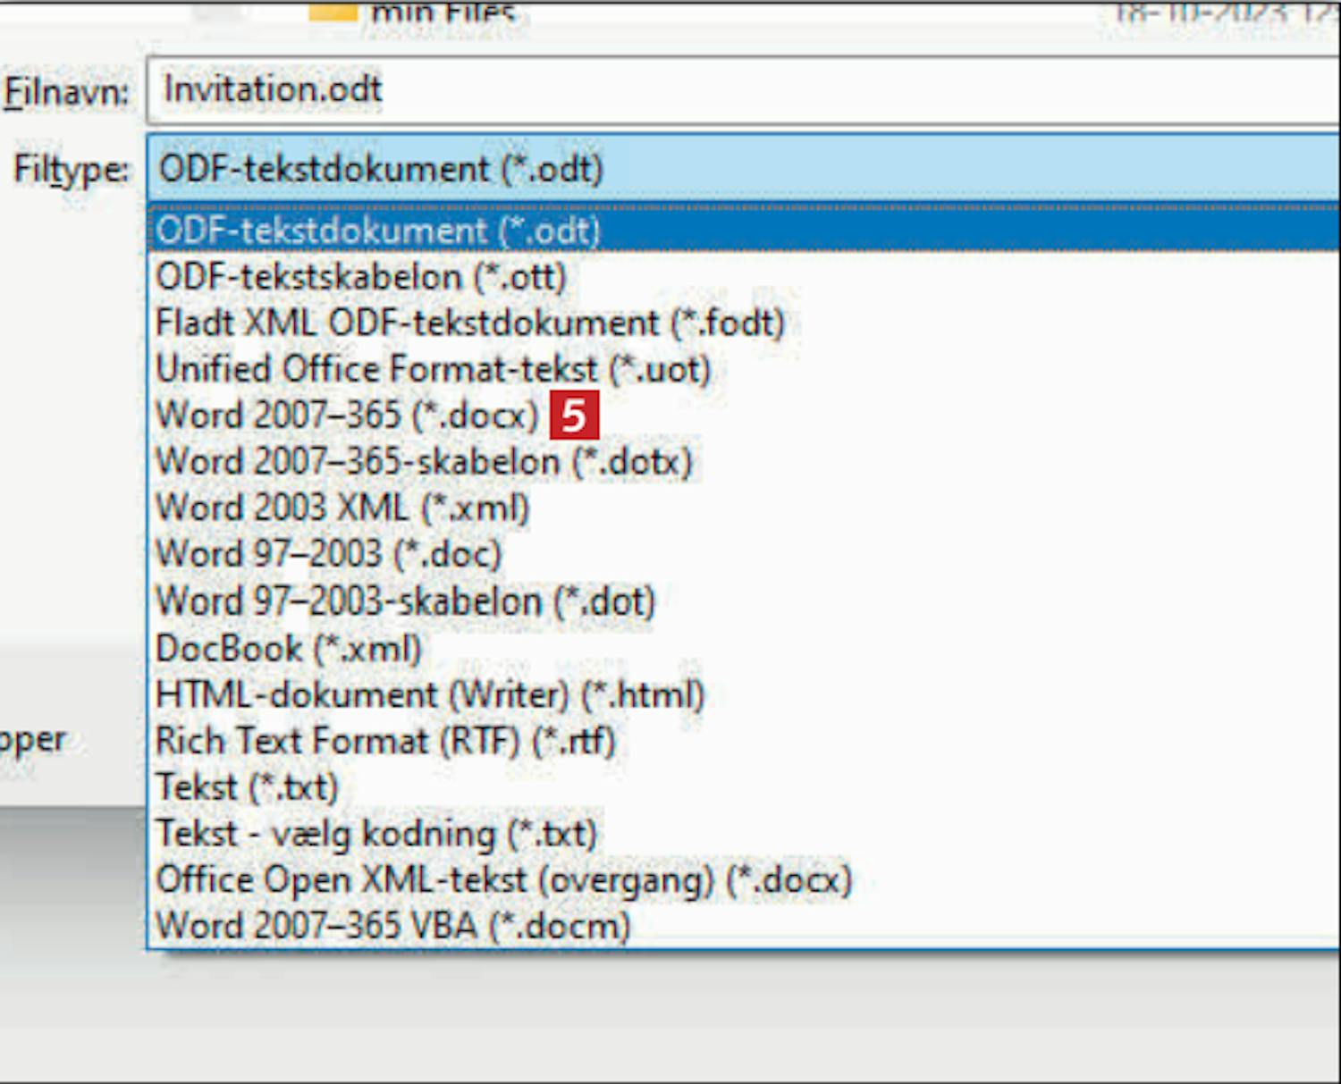
Task: Pick Word 2007–365 VBA (*.docm)
Action: coord(744,926)
